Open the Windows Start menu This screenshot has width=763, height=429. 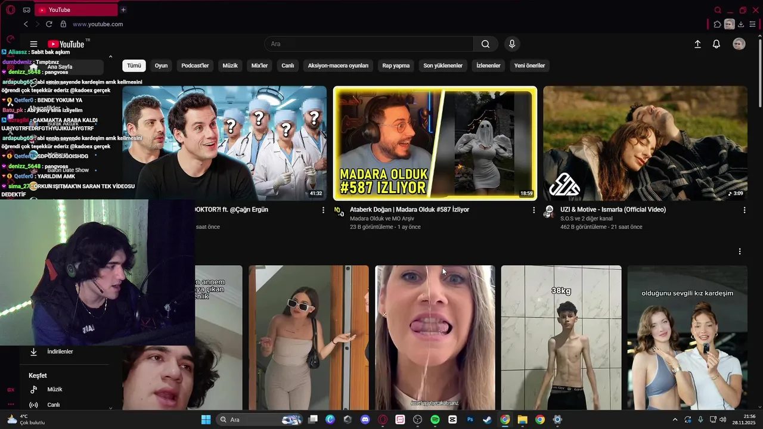coord(206,419)
